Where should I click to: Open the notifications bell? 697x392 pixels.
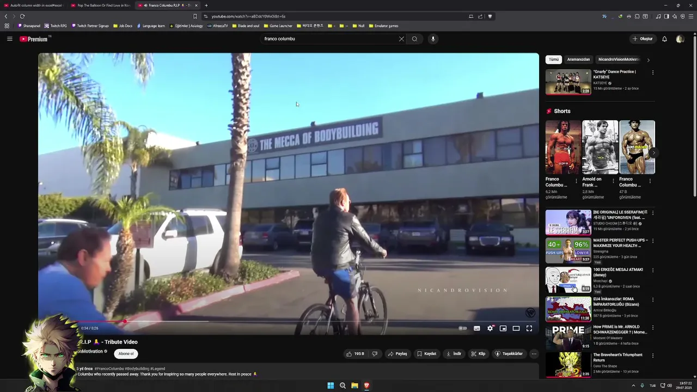[664, 39]
